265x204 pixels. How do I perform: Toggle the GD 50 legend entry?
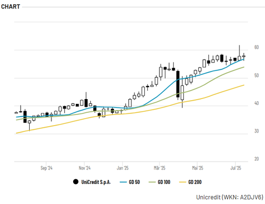coord(130,182)
